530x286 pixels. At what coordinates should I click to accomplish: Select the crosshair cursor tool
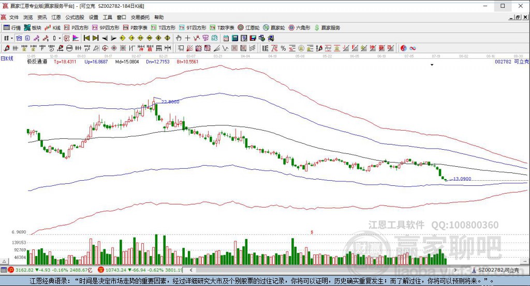187,38
